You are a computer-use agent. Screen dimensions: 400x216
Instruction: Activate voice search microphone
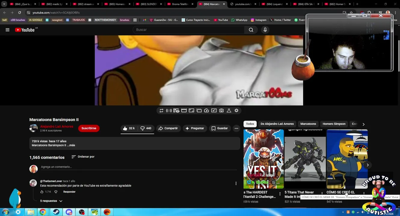[x=265, y=30]
